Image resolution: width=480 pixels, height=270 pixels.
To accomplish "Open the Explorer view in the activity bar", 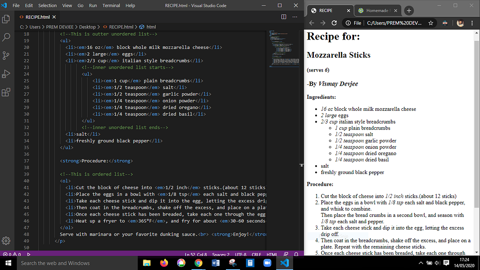I will [6, 18].
